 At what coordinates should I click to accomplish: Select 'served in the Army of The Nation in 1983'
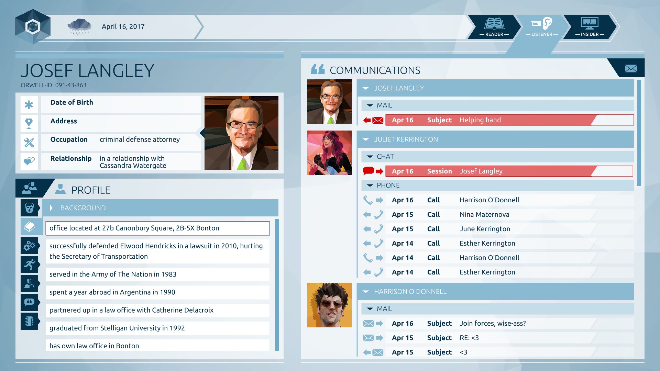coord(157,274)
